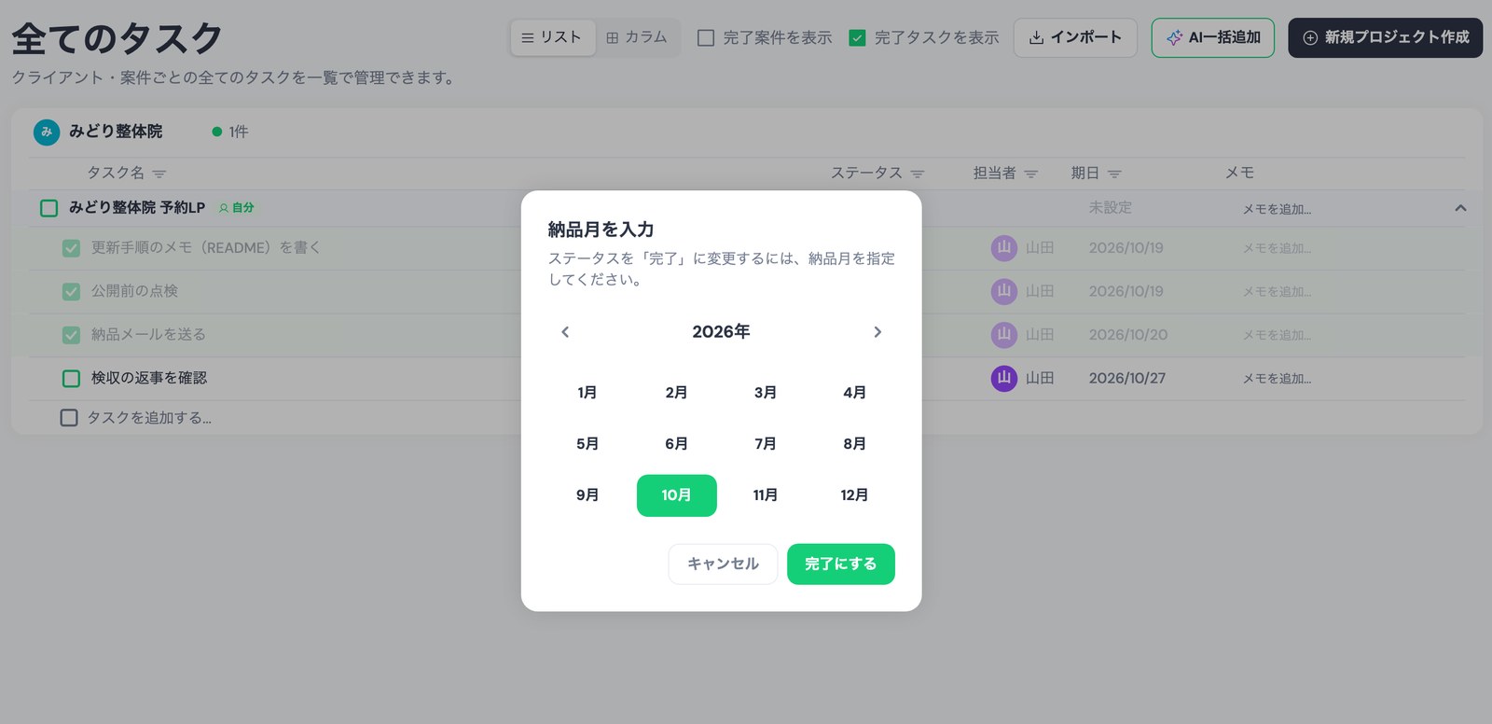Select 12月 in the month picker
The height and width of the screenshot is (724, 1492).
pos(854,495)
